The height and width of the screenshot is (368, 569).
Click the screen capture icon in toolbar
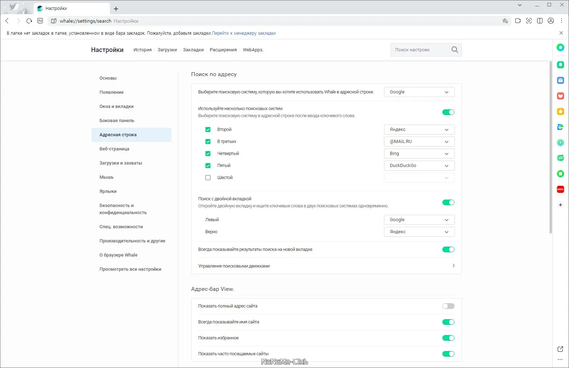[x=529, y=21]
